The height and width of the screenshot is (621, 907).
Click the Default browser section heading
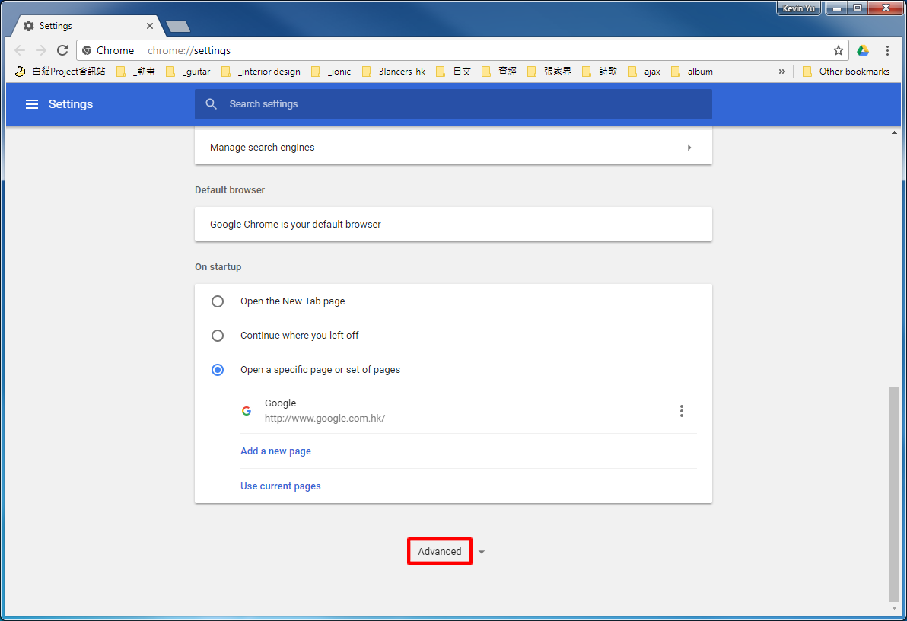coord(230,189)
